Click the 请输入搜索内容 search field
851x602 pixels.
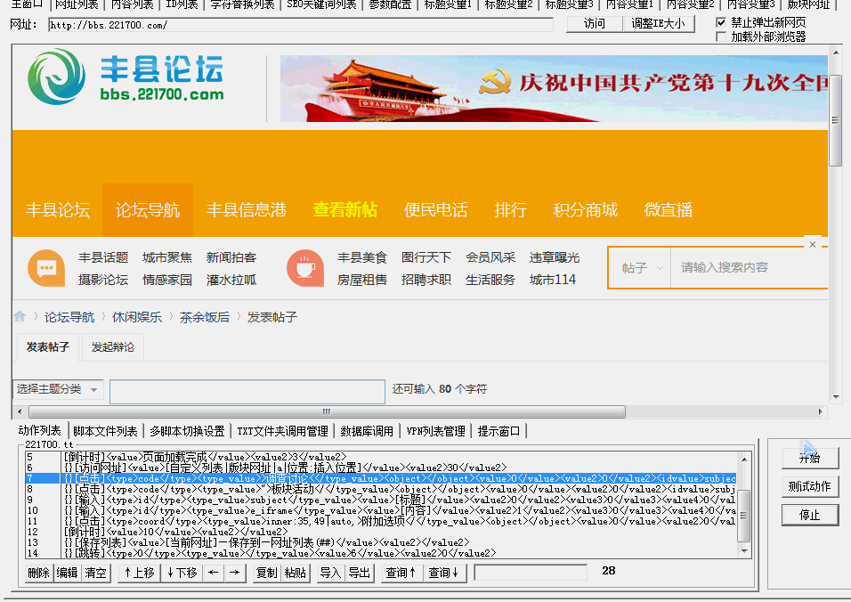point(750,268)
